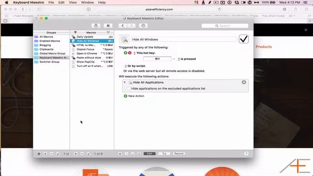Open the 'This hot key' trigger type popup

pos(134,53)
